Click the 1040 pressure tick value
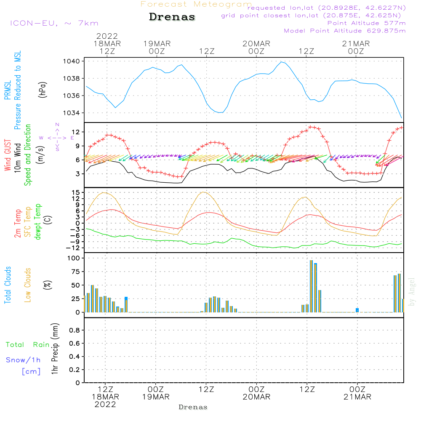 [72, 61]
